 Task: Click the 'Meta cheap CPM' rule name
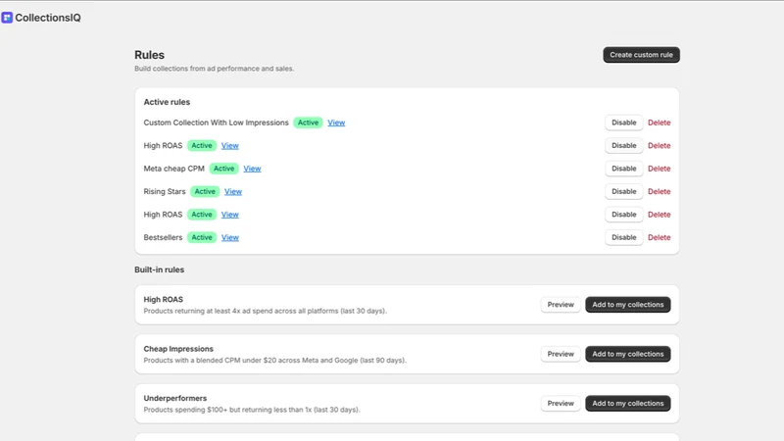(174, 169)
